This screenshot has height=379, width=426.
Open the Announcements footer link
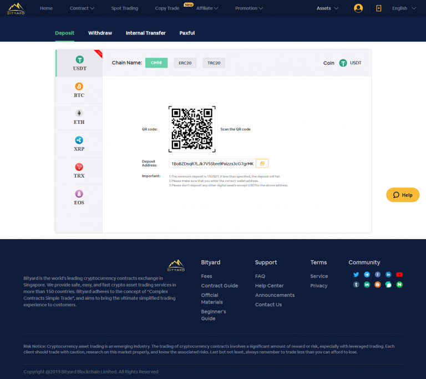point(275,295)
